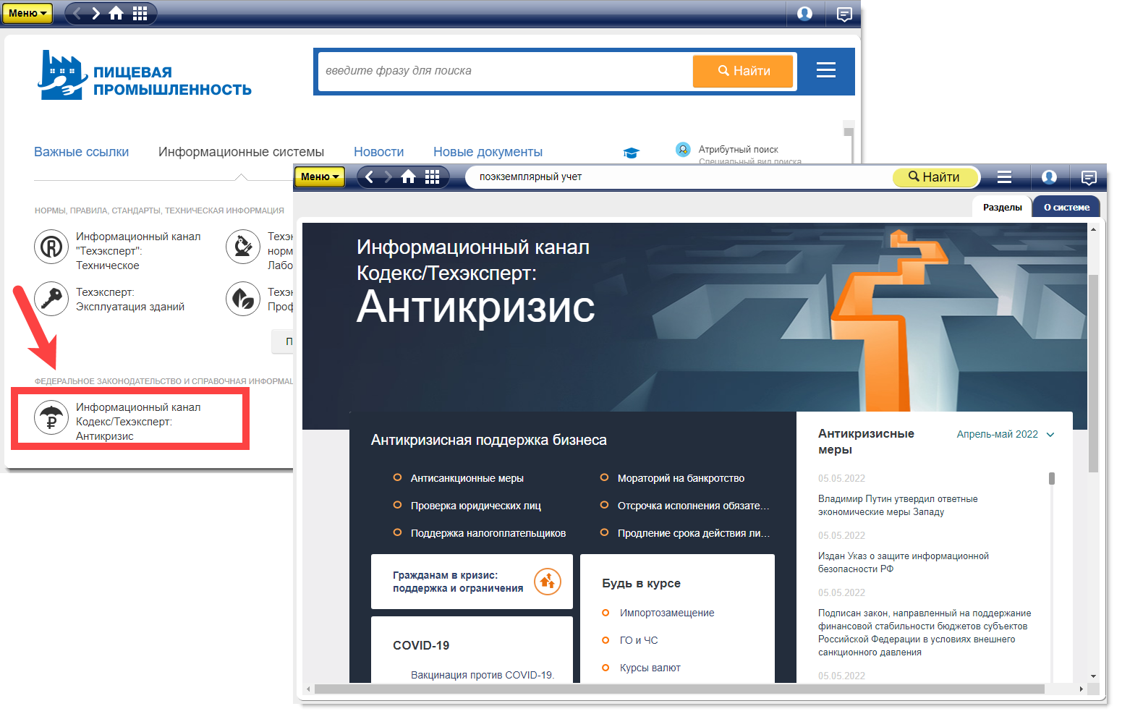Open Отсрочка исполнения обязате... link
The height and width of the screenshot is (727, 1143).
[x=693, y=506]
